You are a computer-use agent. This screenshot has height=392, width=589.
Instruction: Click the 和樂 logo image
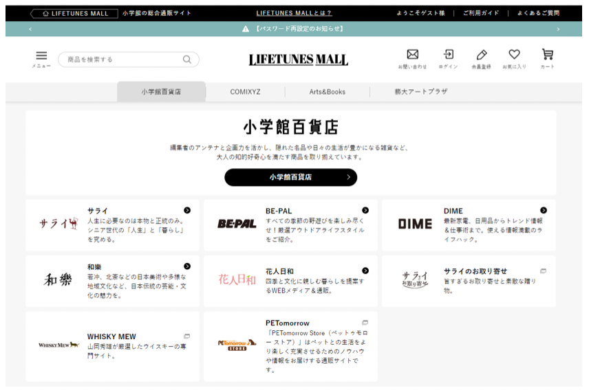(x=58, y=279)
